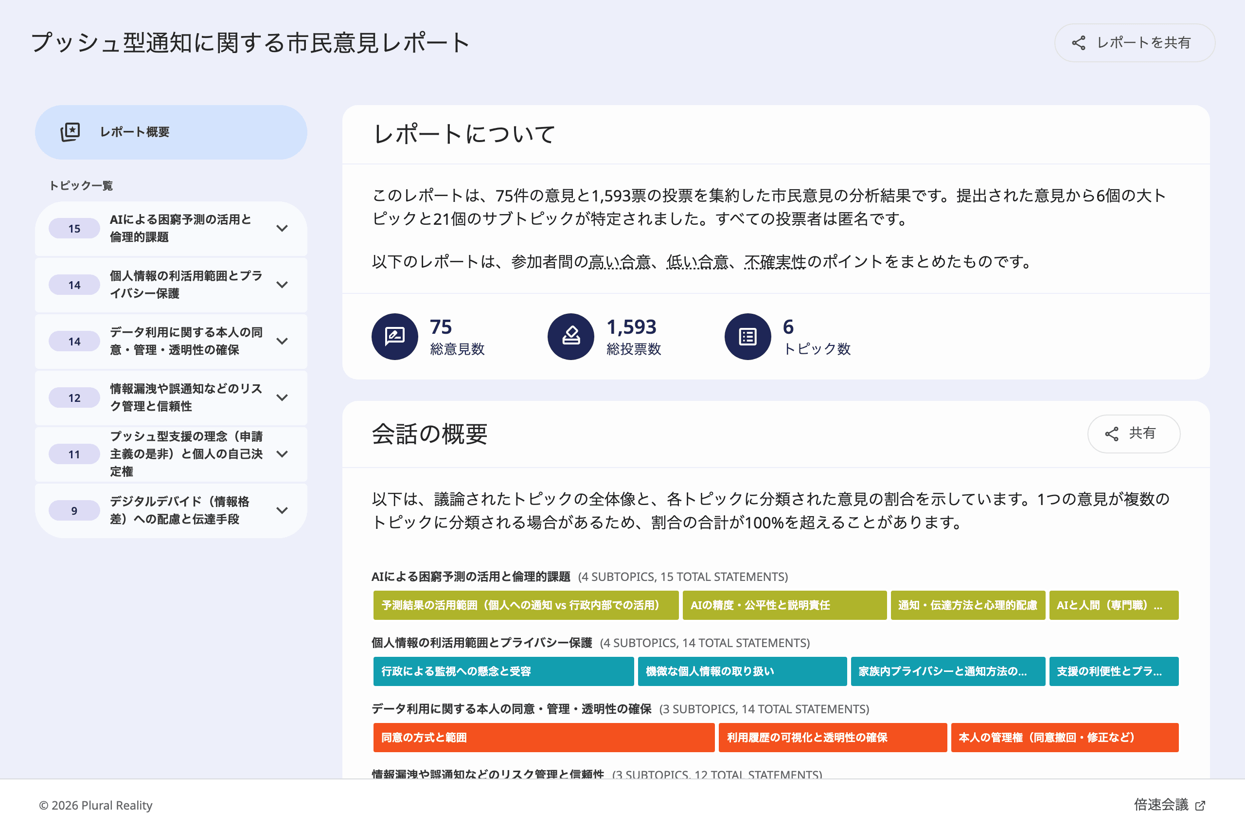Select 情報漏洩や誤通知などのリスク管理と信頼性 sidebar item
Screen dimensions: 1245x831
pos(171,397)
